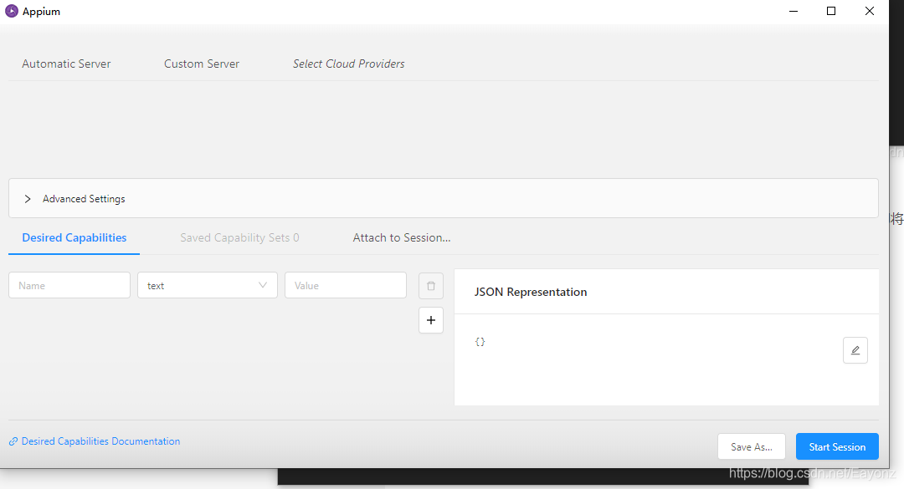Expand the Advanced Settings section

(x=444, y=198)
